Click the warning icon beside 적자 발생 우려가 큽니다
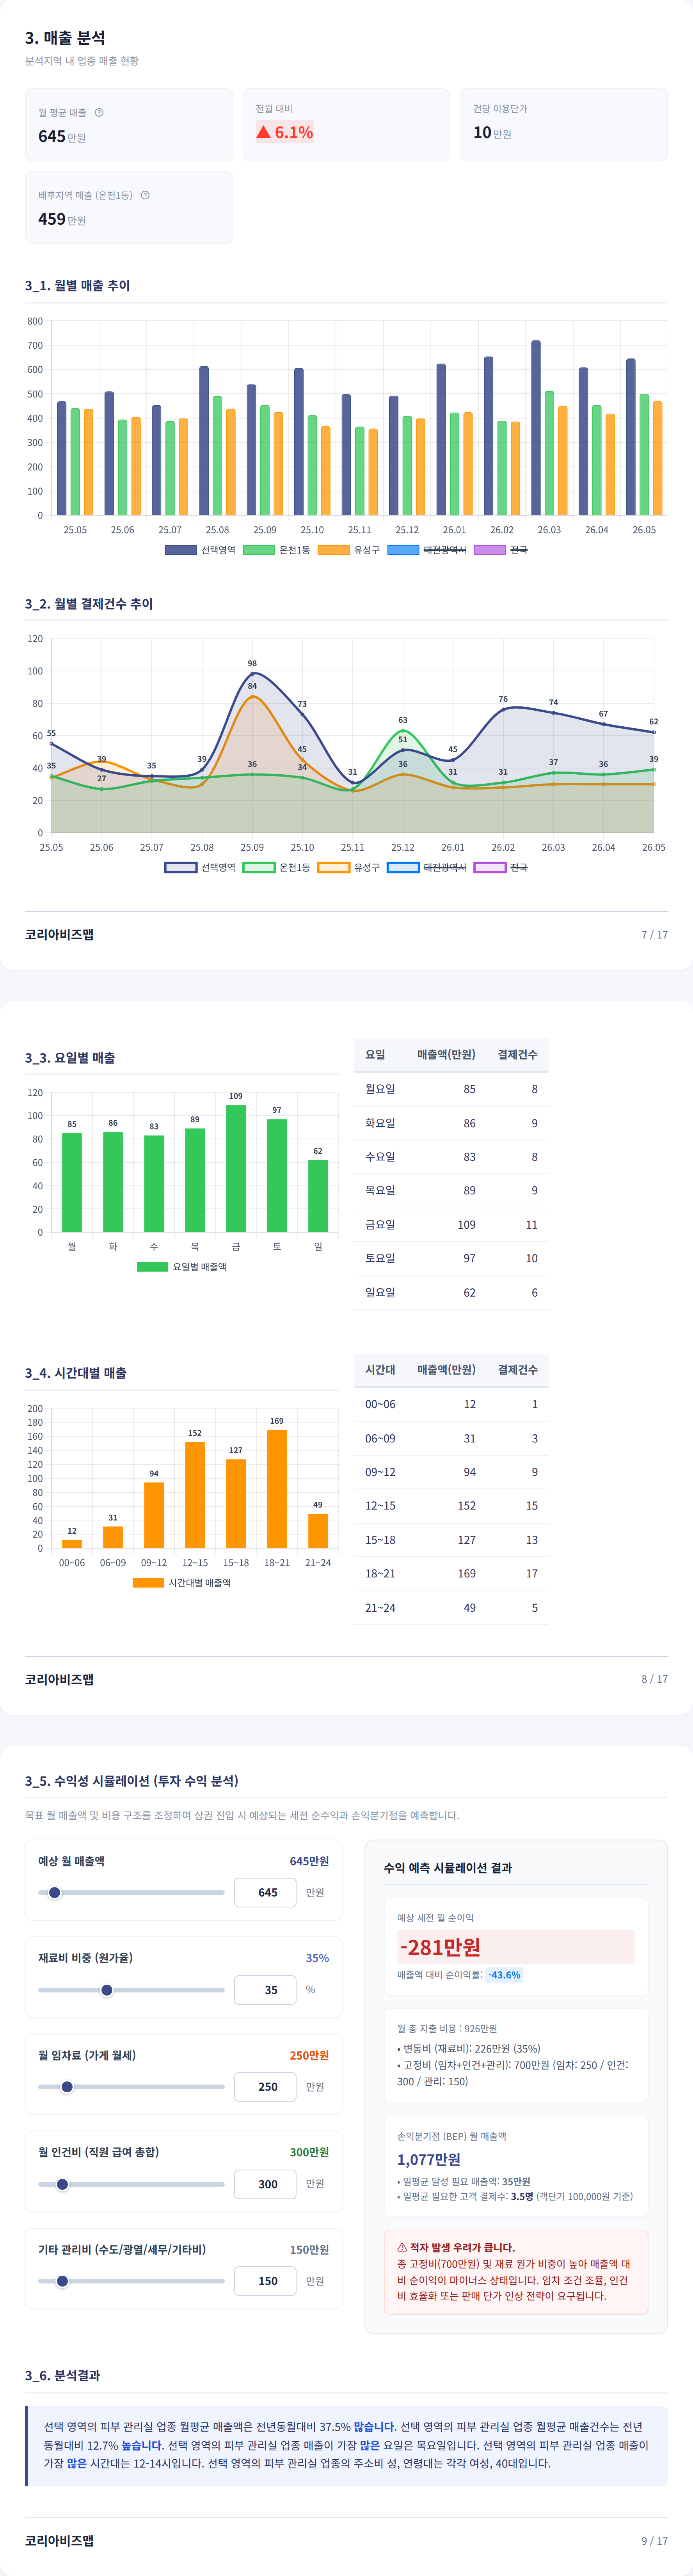693x2576 pixels. coord(402,2247)
